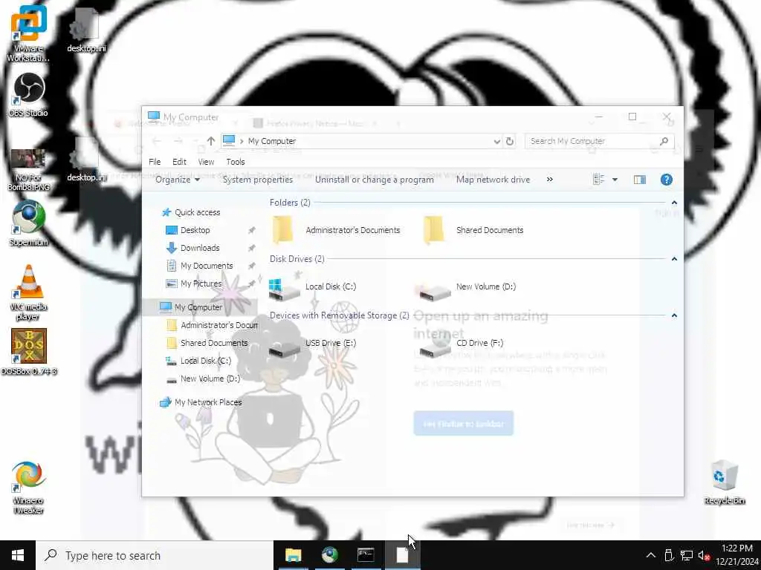Image resolution: width=761 pixels, height=570 pixels.
Task: Select My Documents in navigation pane
Action: tap(199, 266)
